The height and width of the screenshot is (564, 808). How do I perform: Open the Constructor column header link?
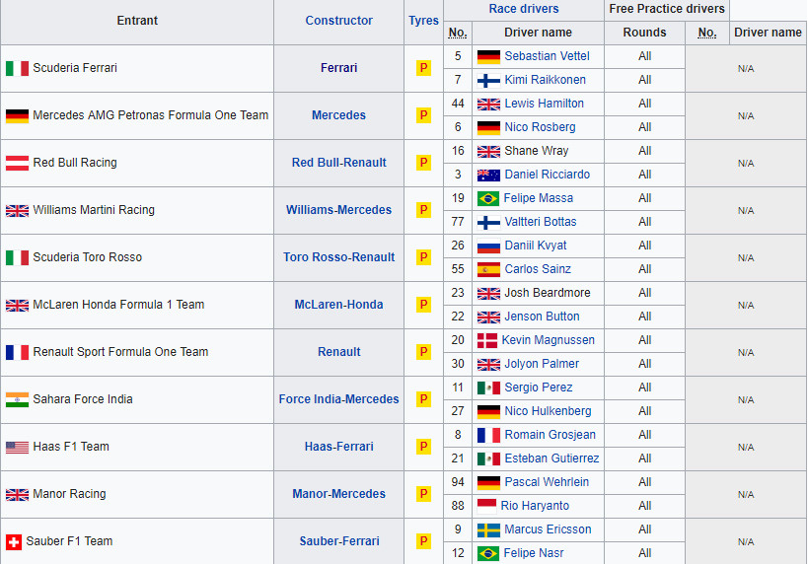338,21
